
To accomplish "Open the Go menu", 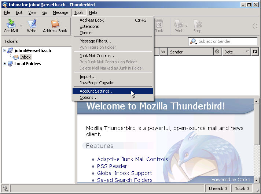I will tap(45, 12).
